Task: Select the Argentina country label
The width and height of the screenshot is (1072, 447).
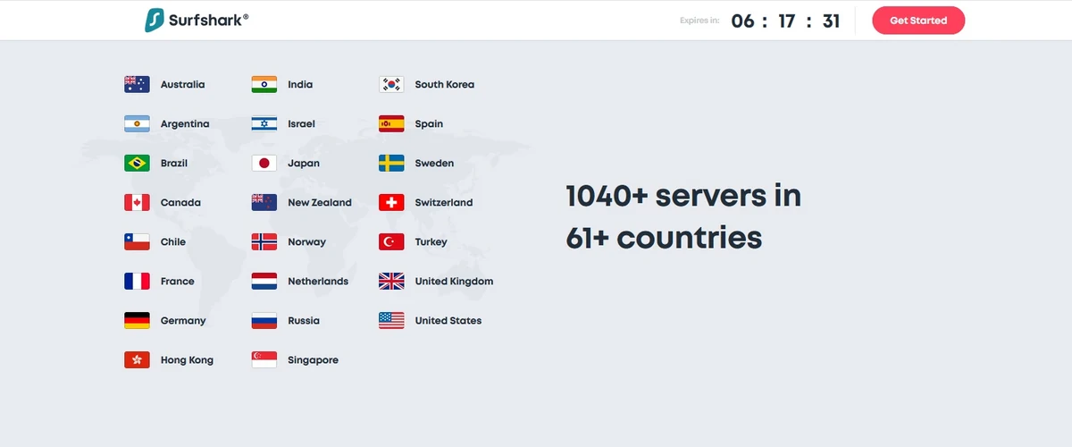Action: pyautogui.click(x=185, y=124)
